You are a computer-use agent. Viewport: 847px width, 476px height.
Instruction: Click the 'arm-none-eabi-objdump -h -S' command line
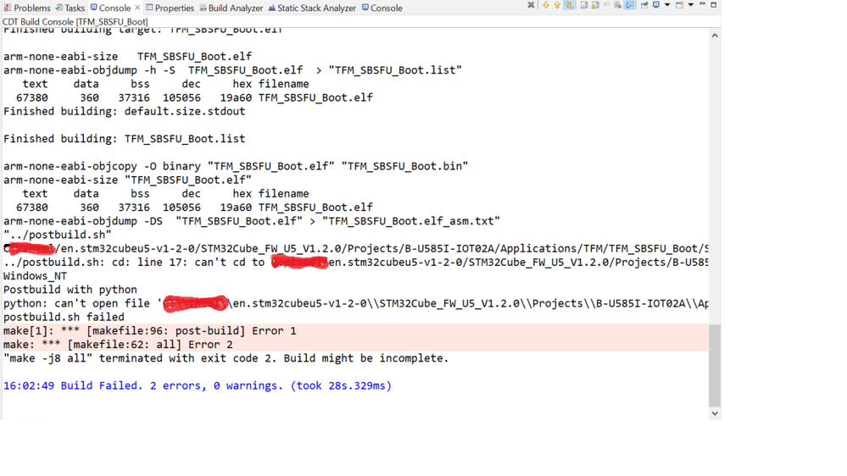point(232,70)
